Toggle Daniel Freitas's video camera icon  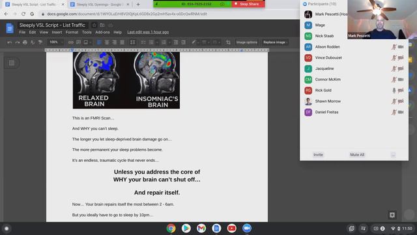click(401, 112)
